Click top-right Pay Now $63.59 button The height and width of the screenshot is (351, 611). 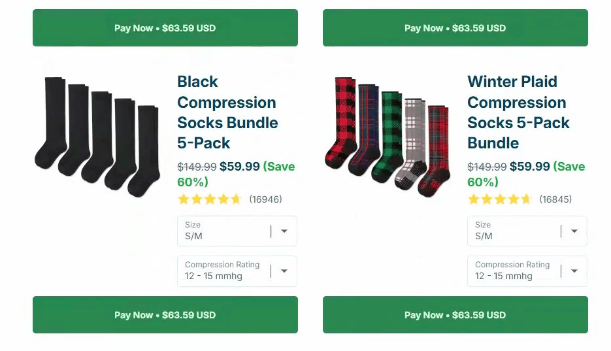point(455,28)
